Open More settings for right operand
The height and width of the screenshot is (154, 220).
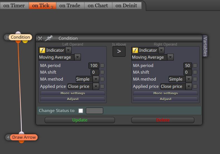pyautogui.click(x=166, y=93)
